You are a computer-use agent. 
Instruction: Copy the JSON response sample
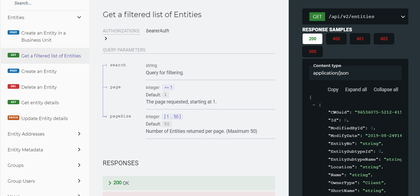tap(333, 90)
